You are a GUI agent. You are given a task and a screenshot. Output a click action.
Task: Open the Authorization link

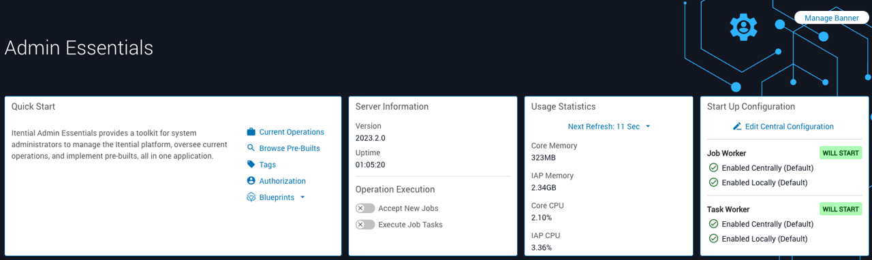pyautogui.click(x=282, y=181)
